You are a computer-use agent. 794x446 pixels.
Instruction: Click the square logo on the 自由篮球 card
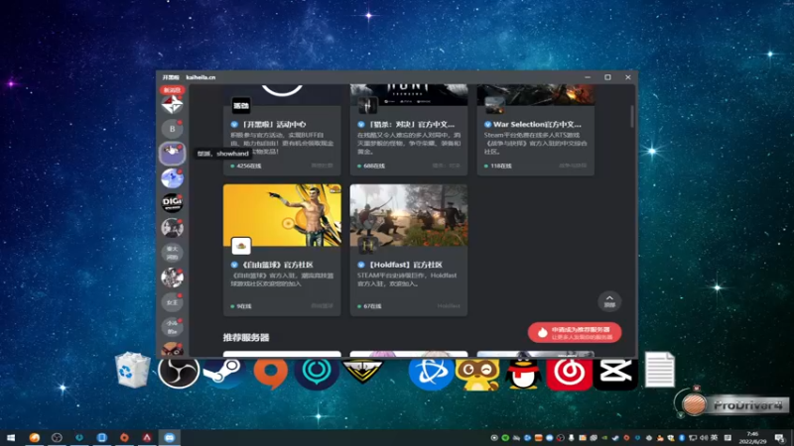(x=241, y=246)
